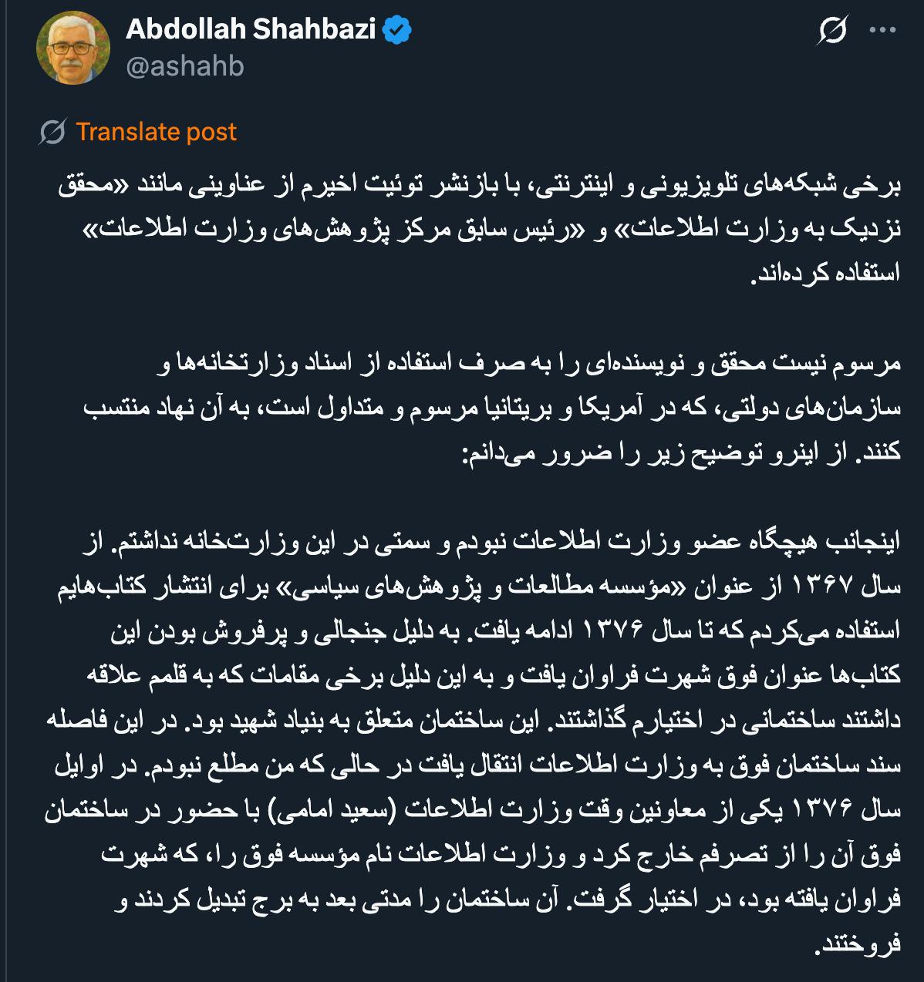The height and width of the screenshot is (982, 924).
Task: Click the final word فروختند
Action: pyautogui.click(x=858, y=943)
